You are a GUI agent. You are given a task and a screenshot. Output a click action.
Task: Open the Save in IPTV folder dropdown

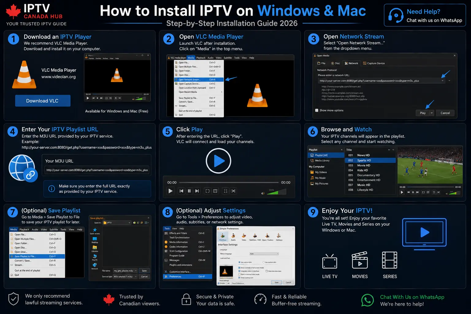117,223
